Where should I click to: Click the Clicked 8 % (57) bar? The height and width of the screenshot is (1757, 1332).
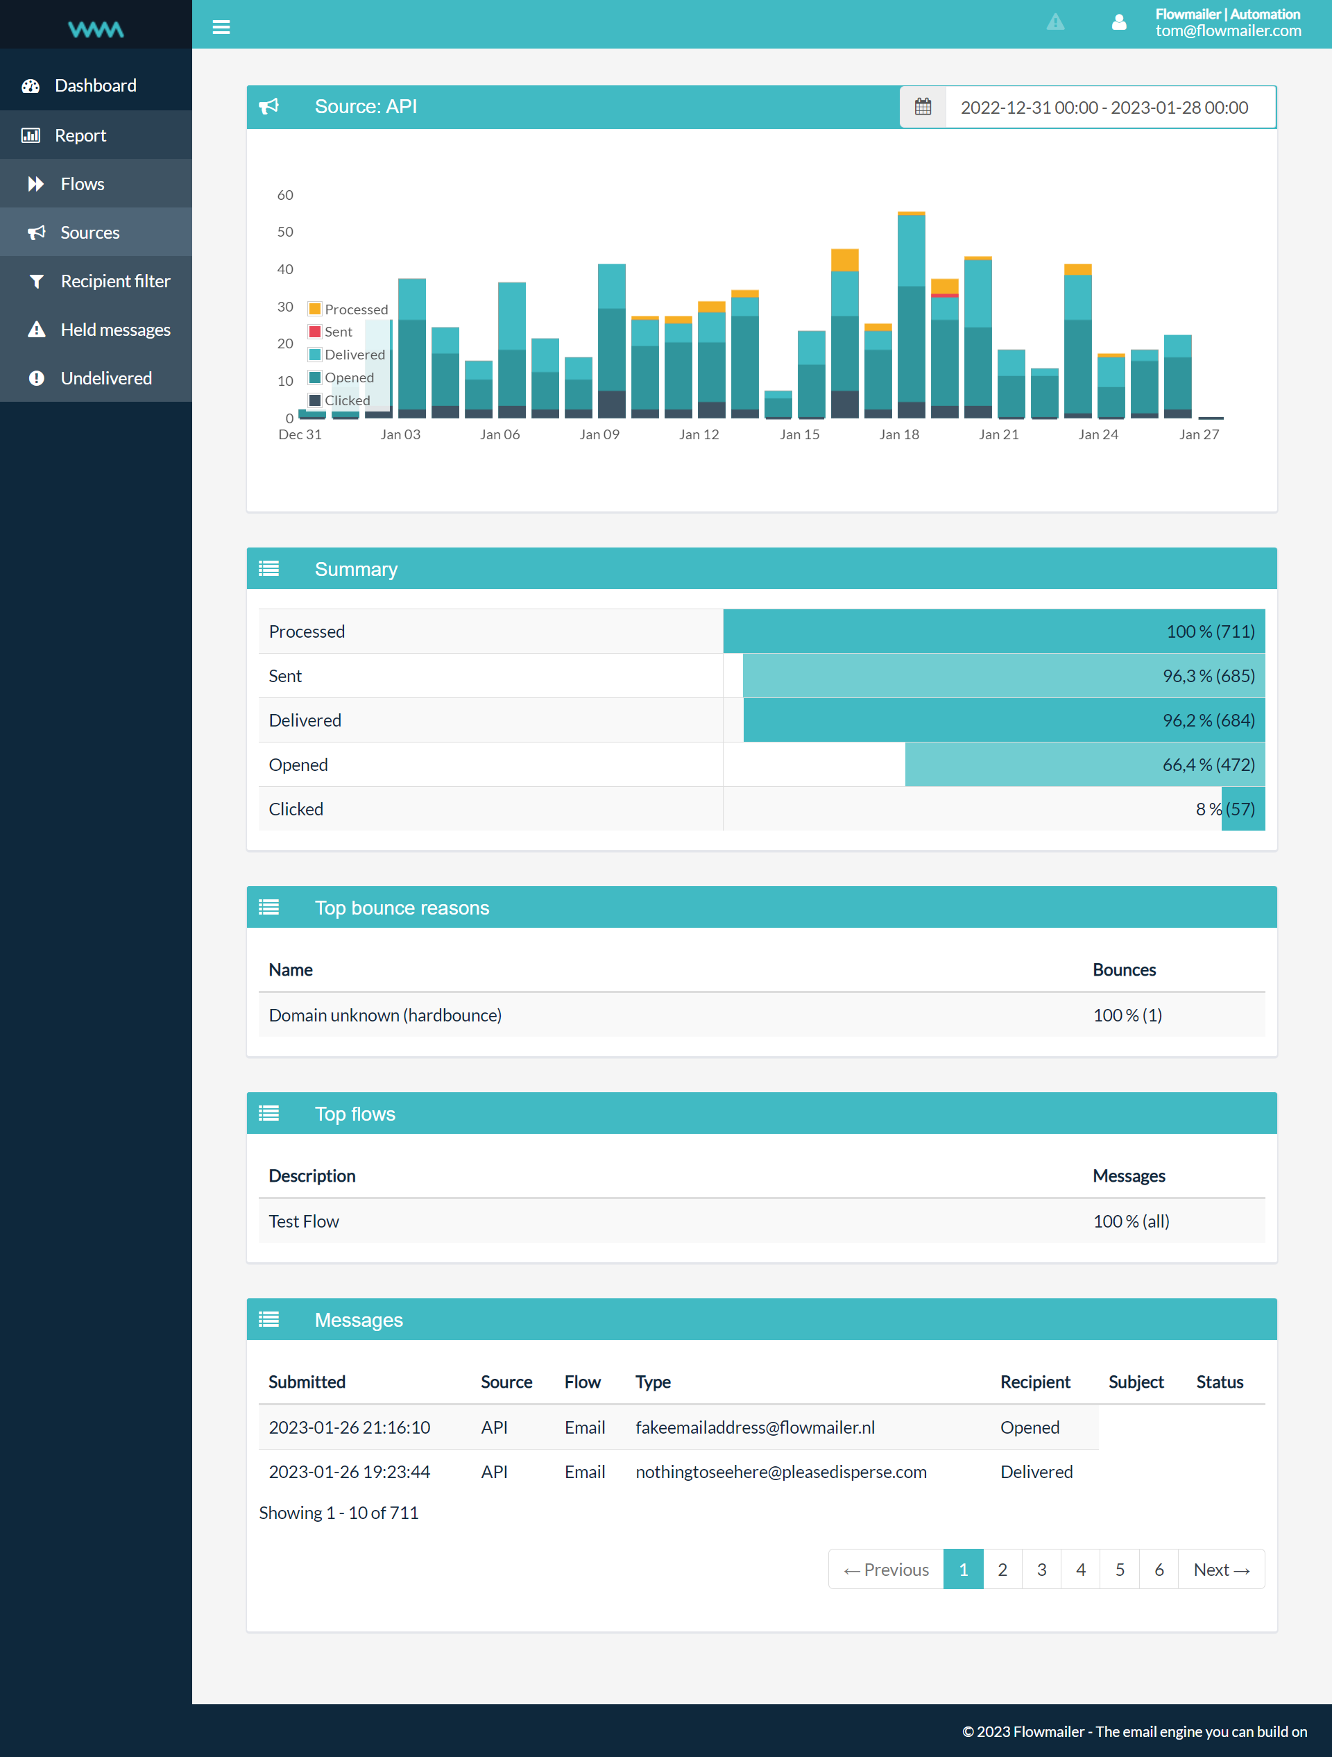[1243, 809]
